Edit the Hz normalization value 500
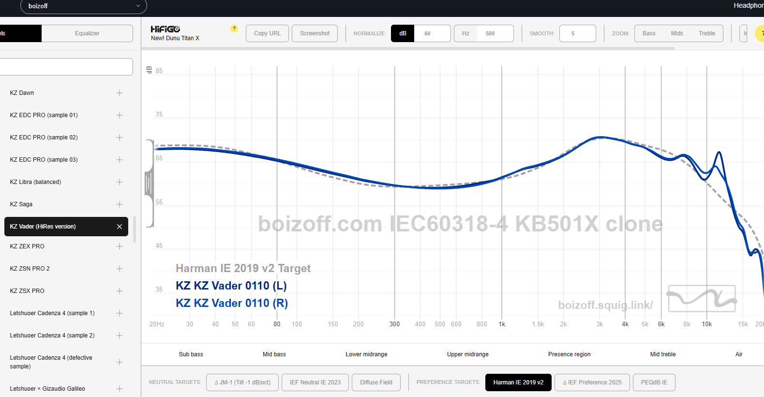 [x=495, y=33]
